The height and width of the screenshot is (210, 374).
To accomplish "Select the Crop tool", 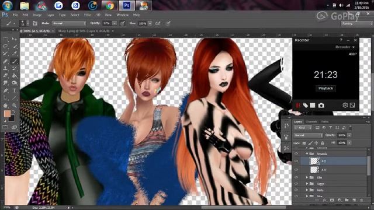I will pos(5,54).
